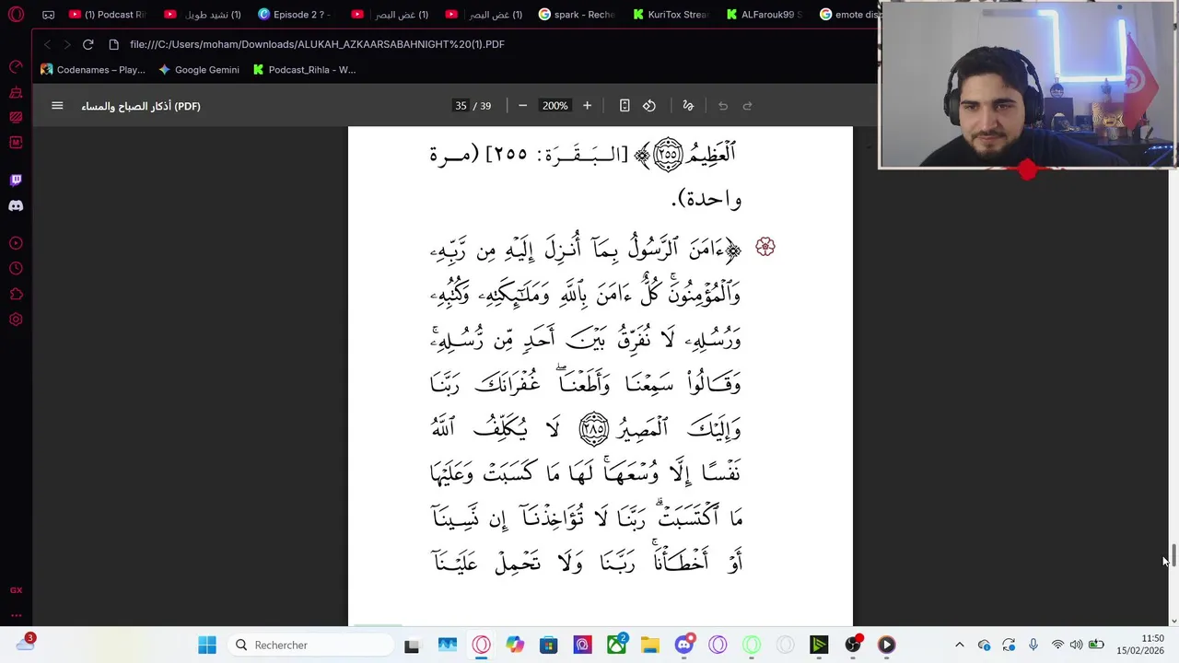Image resolution: width=1179 pixels, height=663 pixels.
Task: Toggle the PDF sidebar hamburger menu
Action: click(57, 106)
